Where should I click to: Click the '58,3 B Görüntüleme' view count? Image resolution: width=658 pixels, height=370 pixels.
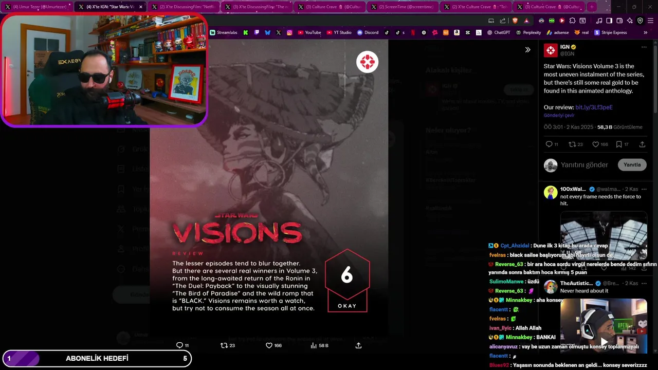tap(619, 127)
